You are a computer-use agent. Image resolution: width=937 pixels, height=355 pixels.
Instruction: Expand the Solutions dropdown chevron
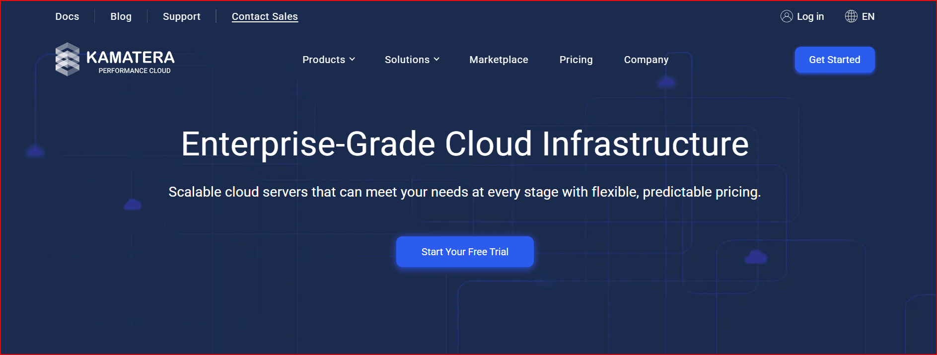pos(436,60)
